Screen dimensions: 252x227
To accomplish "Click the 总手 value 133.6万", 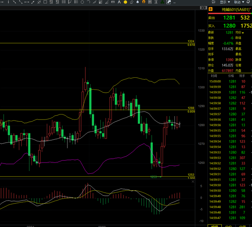I will [228, 49].
